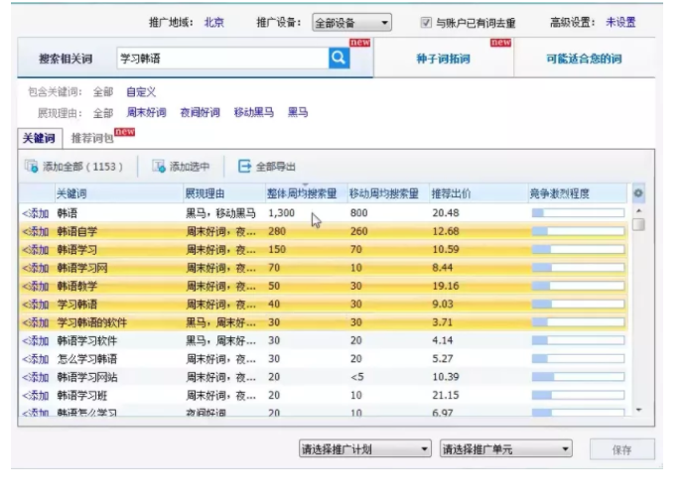Click the blue search magnifier icon
Image resolution: width=684 pixels, height=497 pixels.
click(339, 58)
